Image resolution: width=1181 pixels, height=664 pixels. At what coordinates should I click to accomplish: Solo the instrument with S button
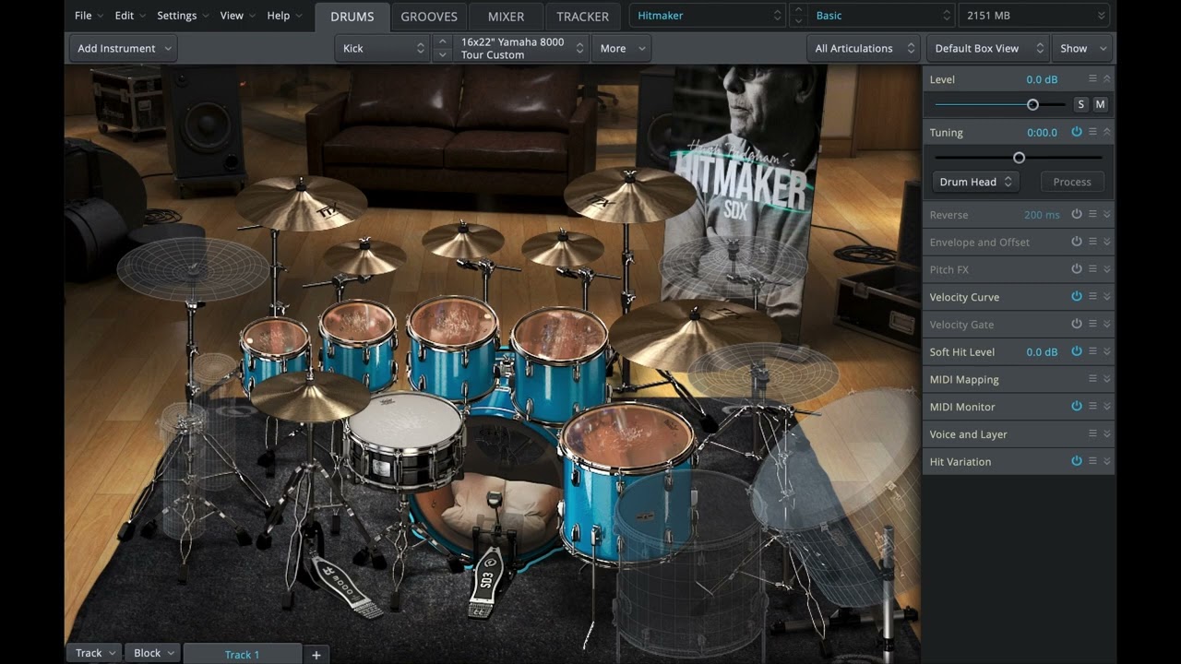pos(1081,104)
